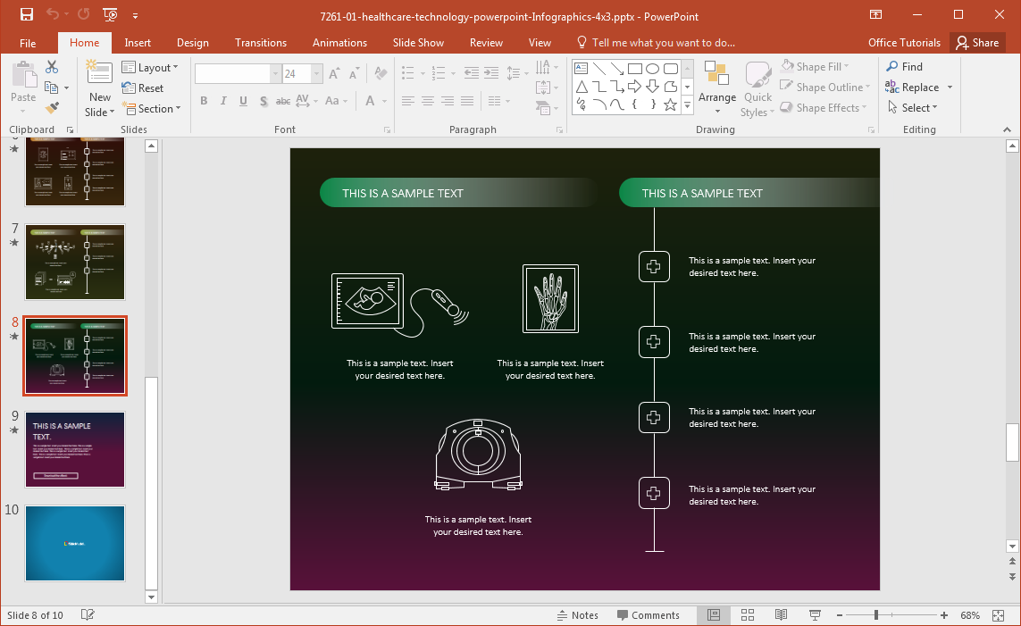Click the Format Painter brush icon
Screen dimensions: 1021x626
tap(52, 108)
